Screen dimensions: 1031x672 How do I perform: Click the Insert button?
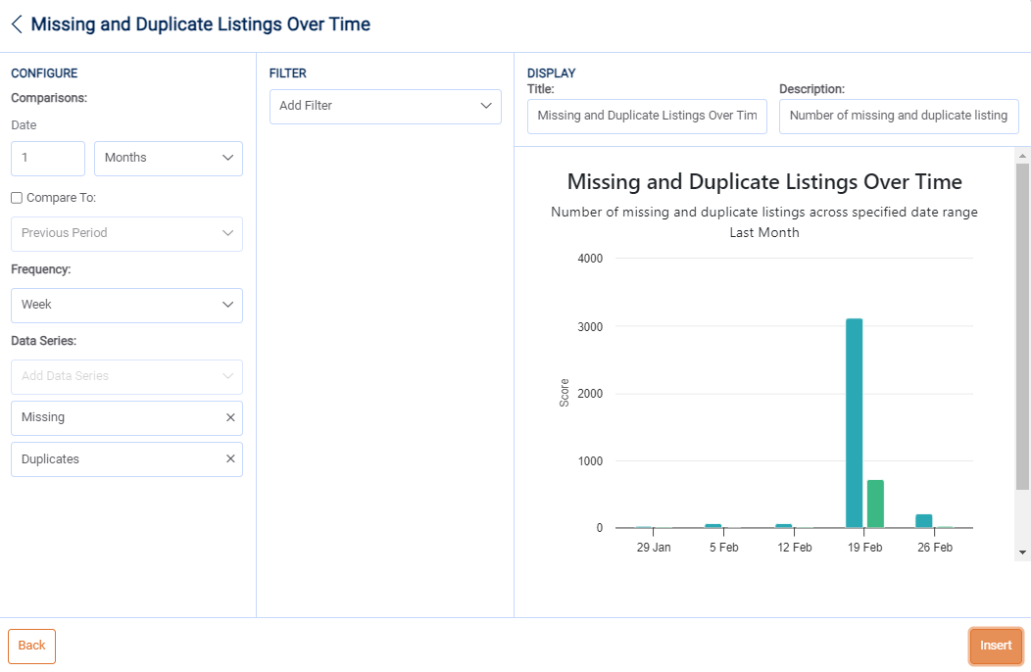click(996, 646)
